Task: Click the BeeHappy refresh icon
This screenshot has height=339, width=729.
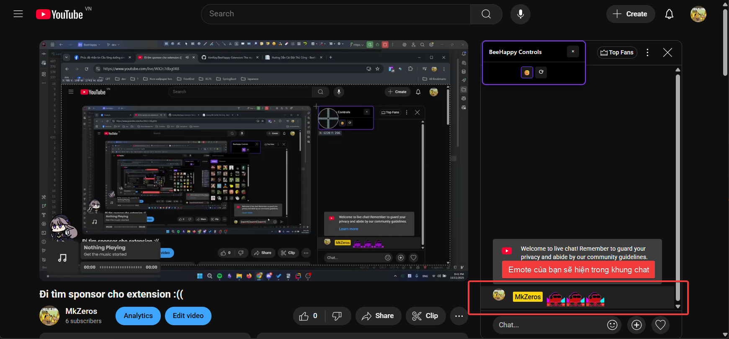Action: click(541, 72)
